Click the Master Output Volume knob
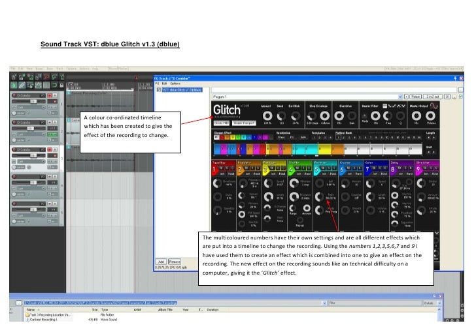This screenshot has width=476, height=336. click(430, 115)
